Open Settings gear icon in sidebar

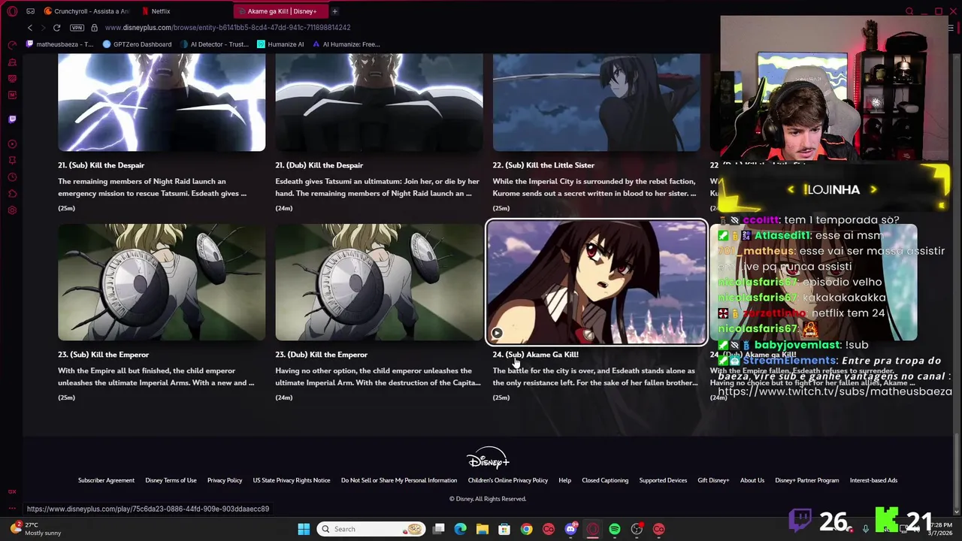click(12, 210)
